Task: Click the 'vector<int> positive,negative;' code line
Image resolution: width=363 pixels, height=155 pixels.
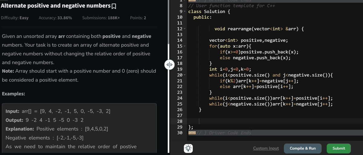Action: (249, 40)
